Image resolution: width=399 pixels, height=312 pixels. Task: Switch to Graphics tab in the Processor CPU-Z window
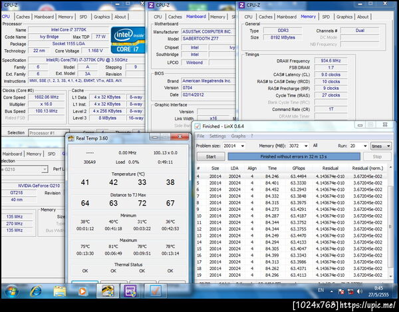[x=102, y=17]
